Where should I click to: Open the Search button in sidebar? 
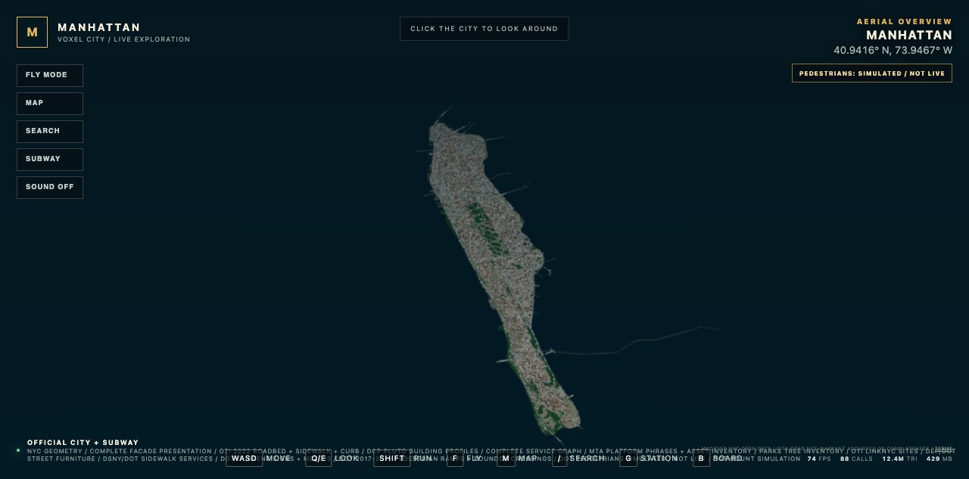(50, 132)
